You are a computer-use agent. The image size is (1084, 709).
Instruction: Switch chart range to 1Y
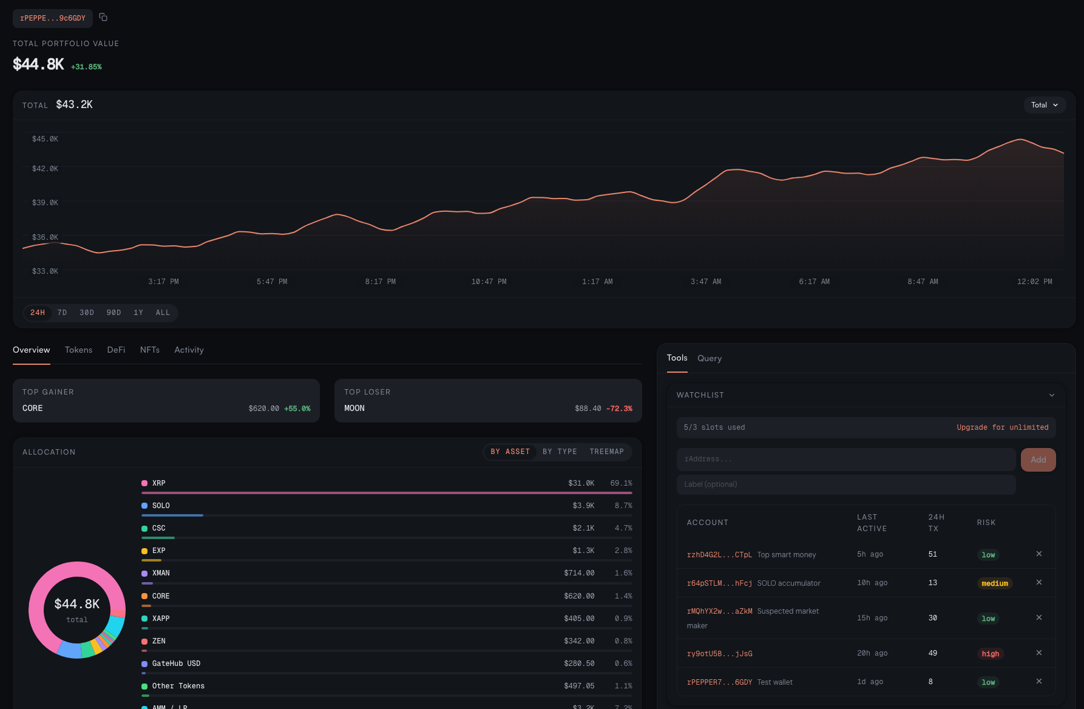tap(138, 313)
